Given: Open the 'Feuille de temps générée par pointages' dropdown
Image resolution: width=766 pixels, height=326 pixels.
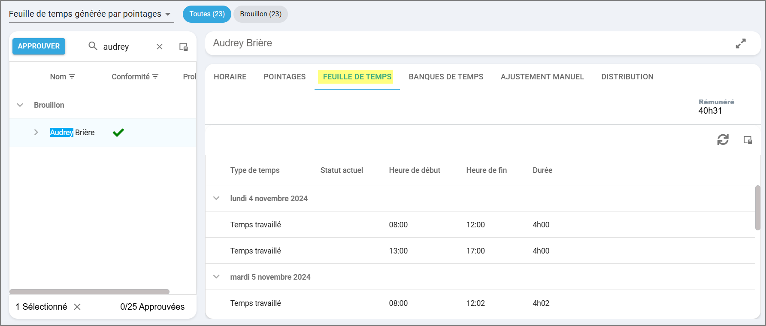Looking at the screenshot, I should click(91, 14).
